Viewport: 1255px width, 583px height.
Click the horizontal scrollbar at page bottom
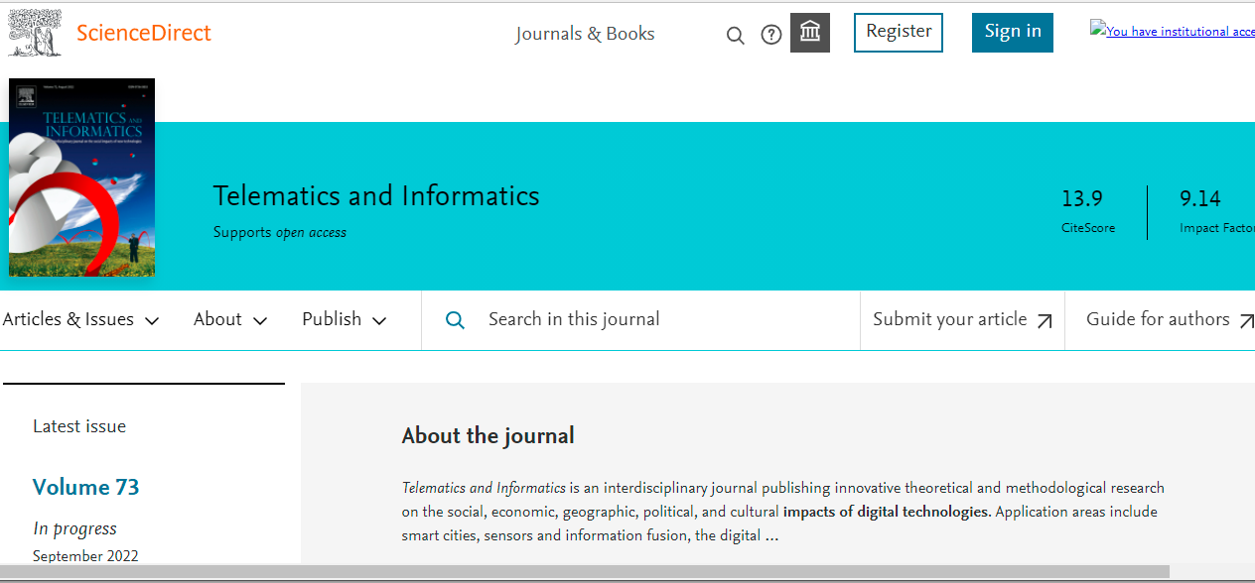point(584,571)
